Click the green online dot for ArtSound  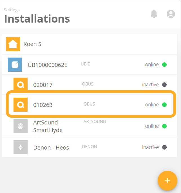pos(164,126)
